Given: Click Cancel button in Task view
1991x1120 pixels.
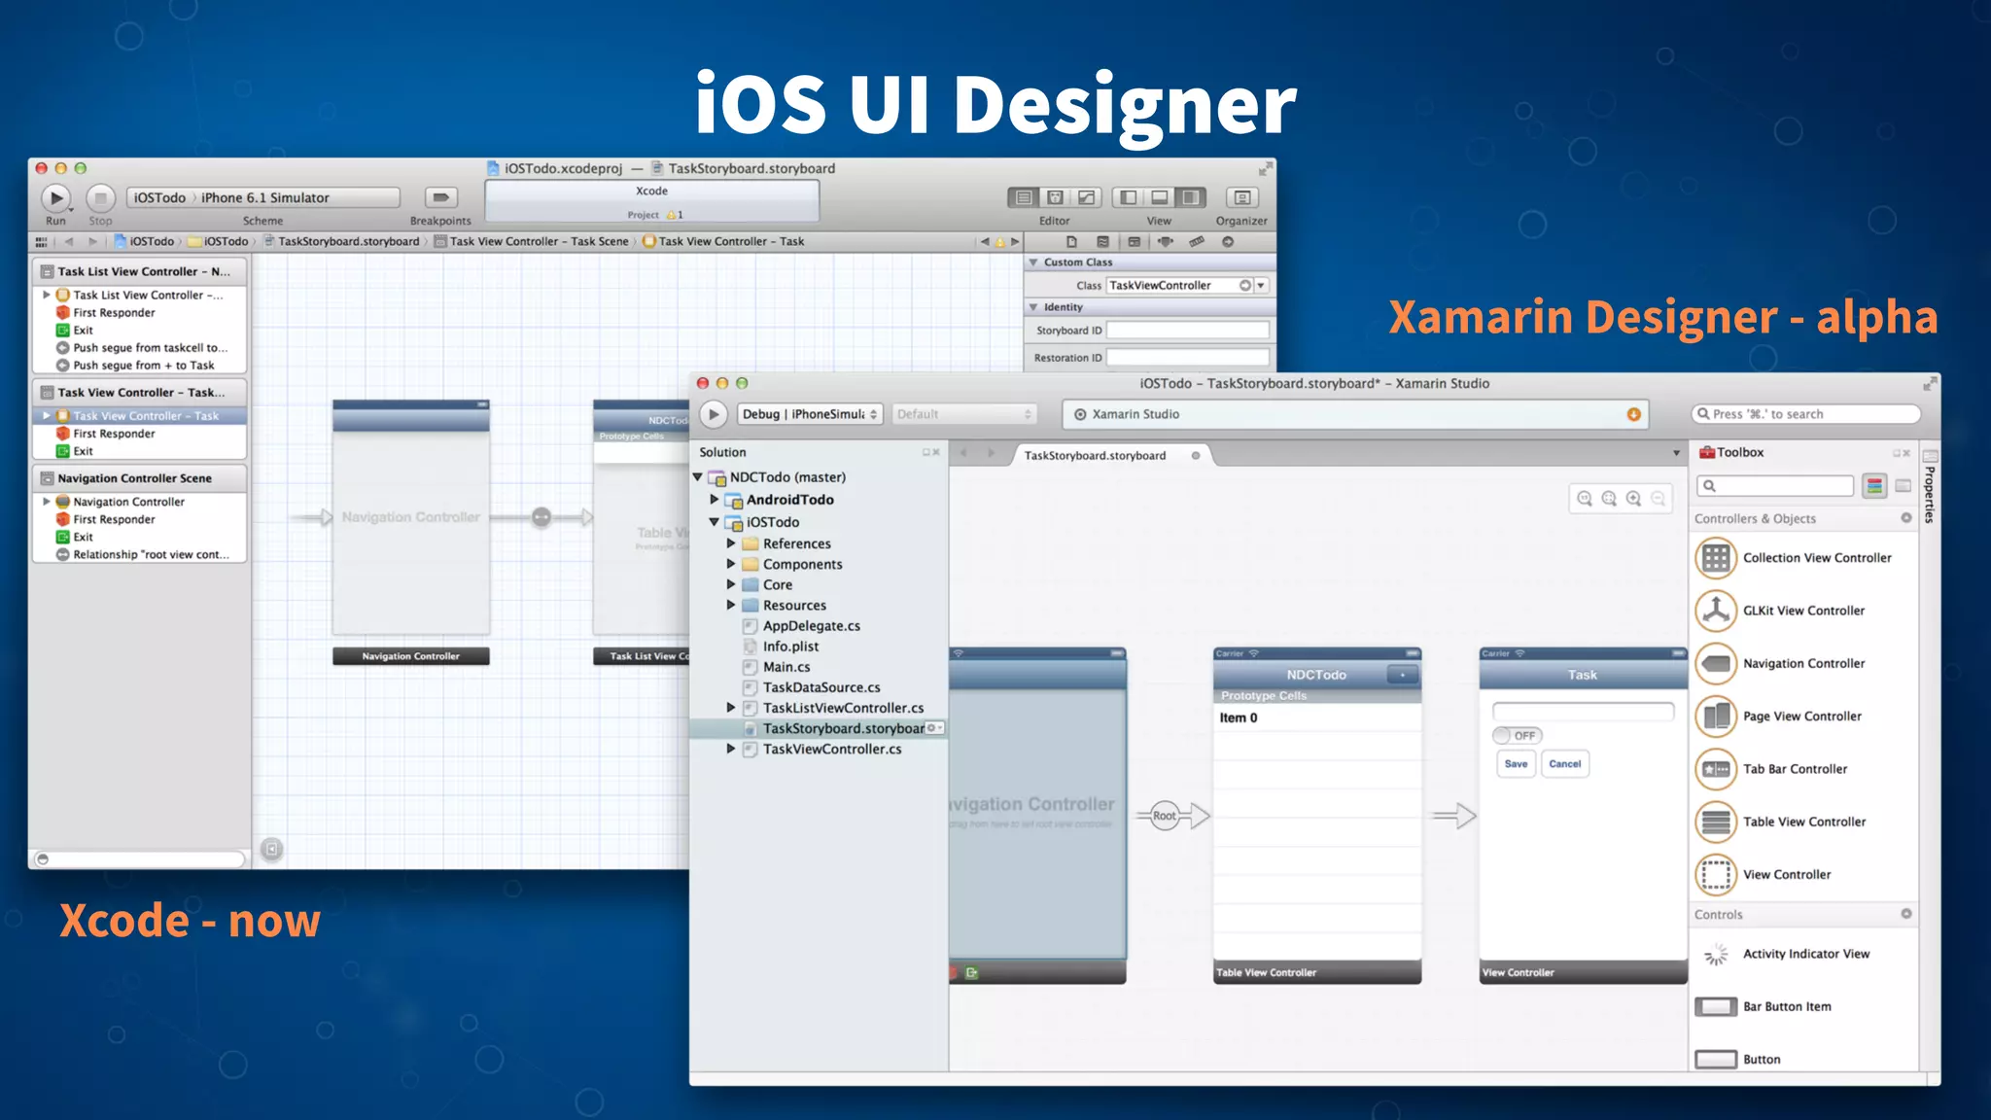Looking at the screenshot, I should 1565,764.
